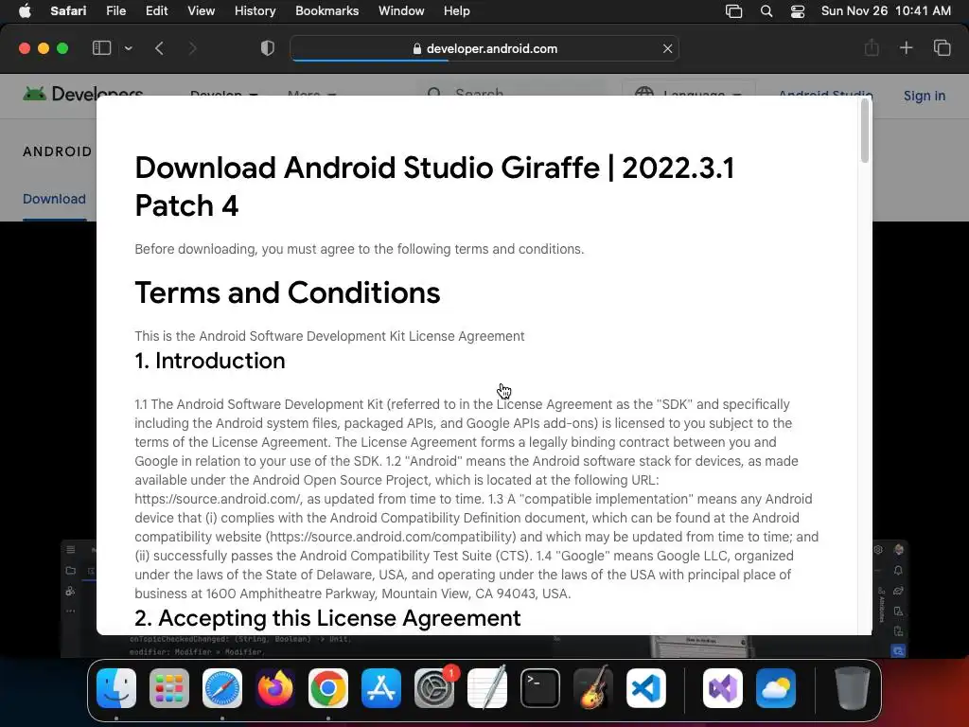Screen dimensions: 969x727
Task: Open the Apple menu
Action: tap(25, 11)
